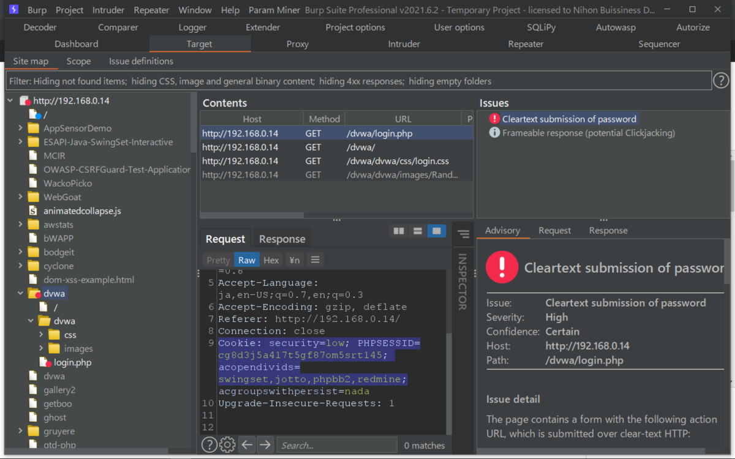Switch editor to Raw view
Viewport: 735px width, 459px height.
pos(247,260)
